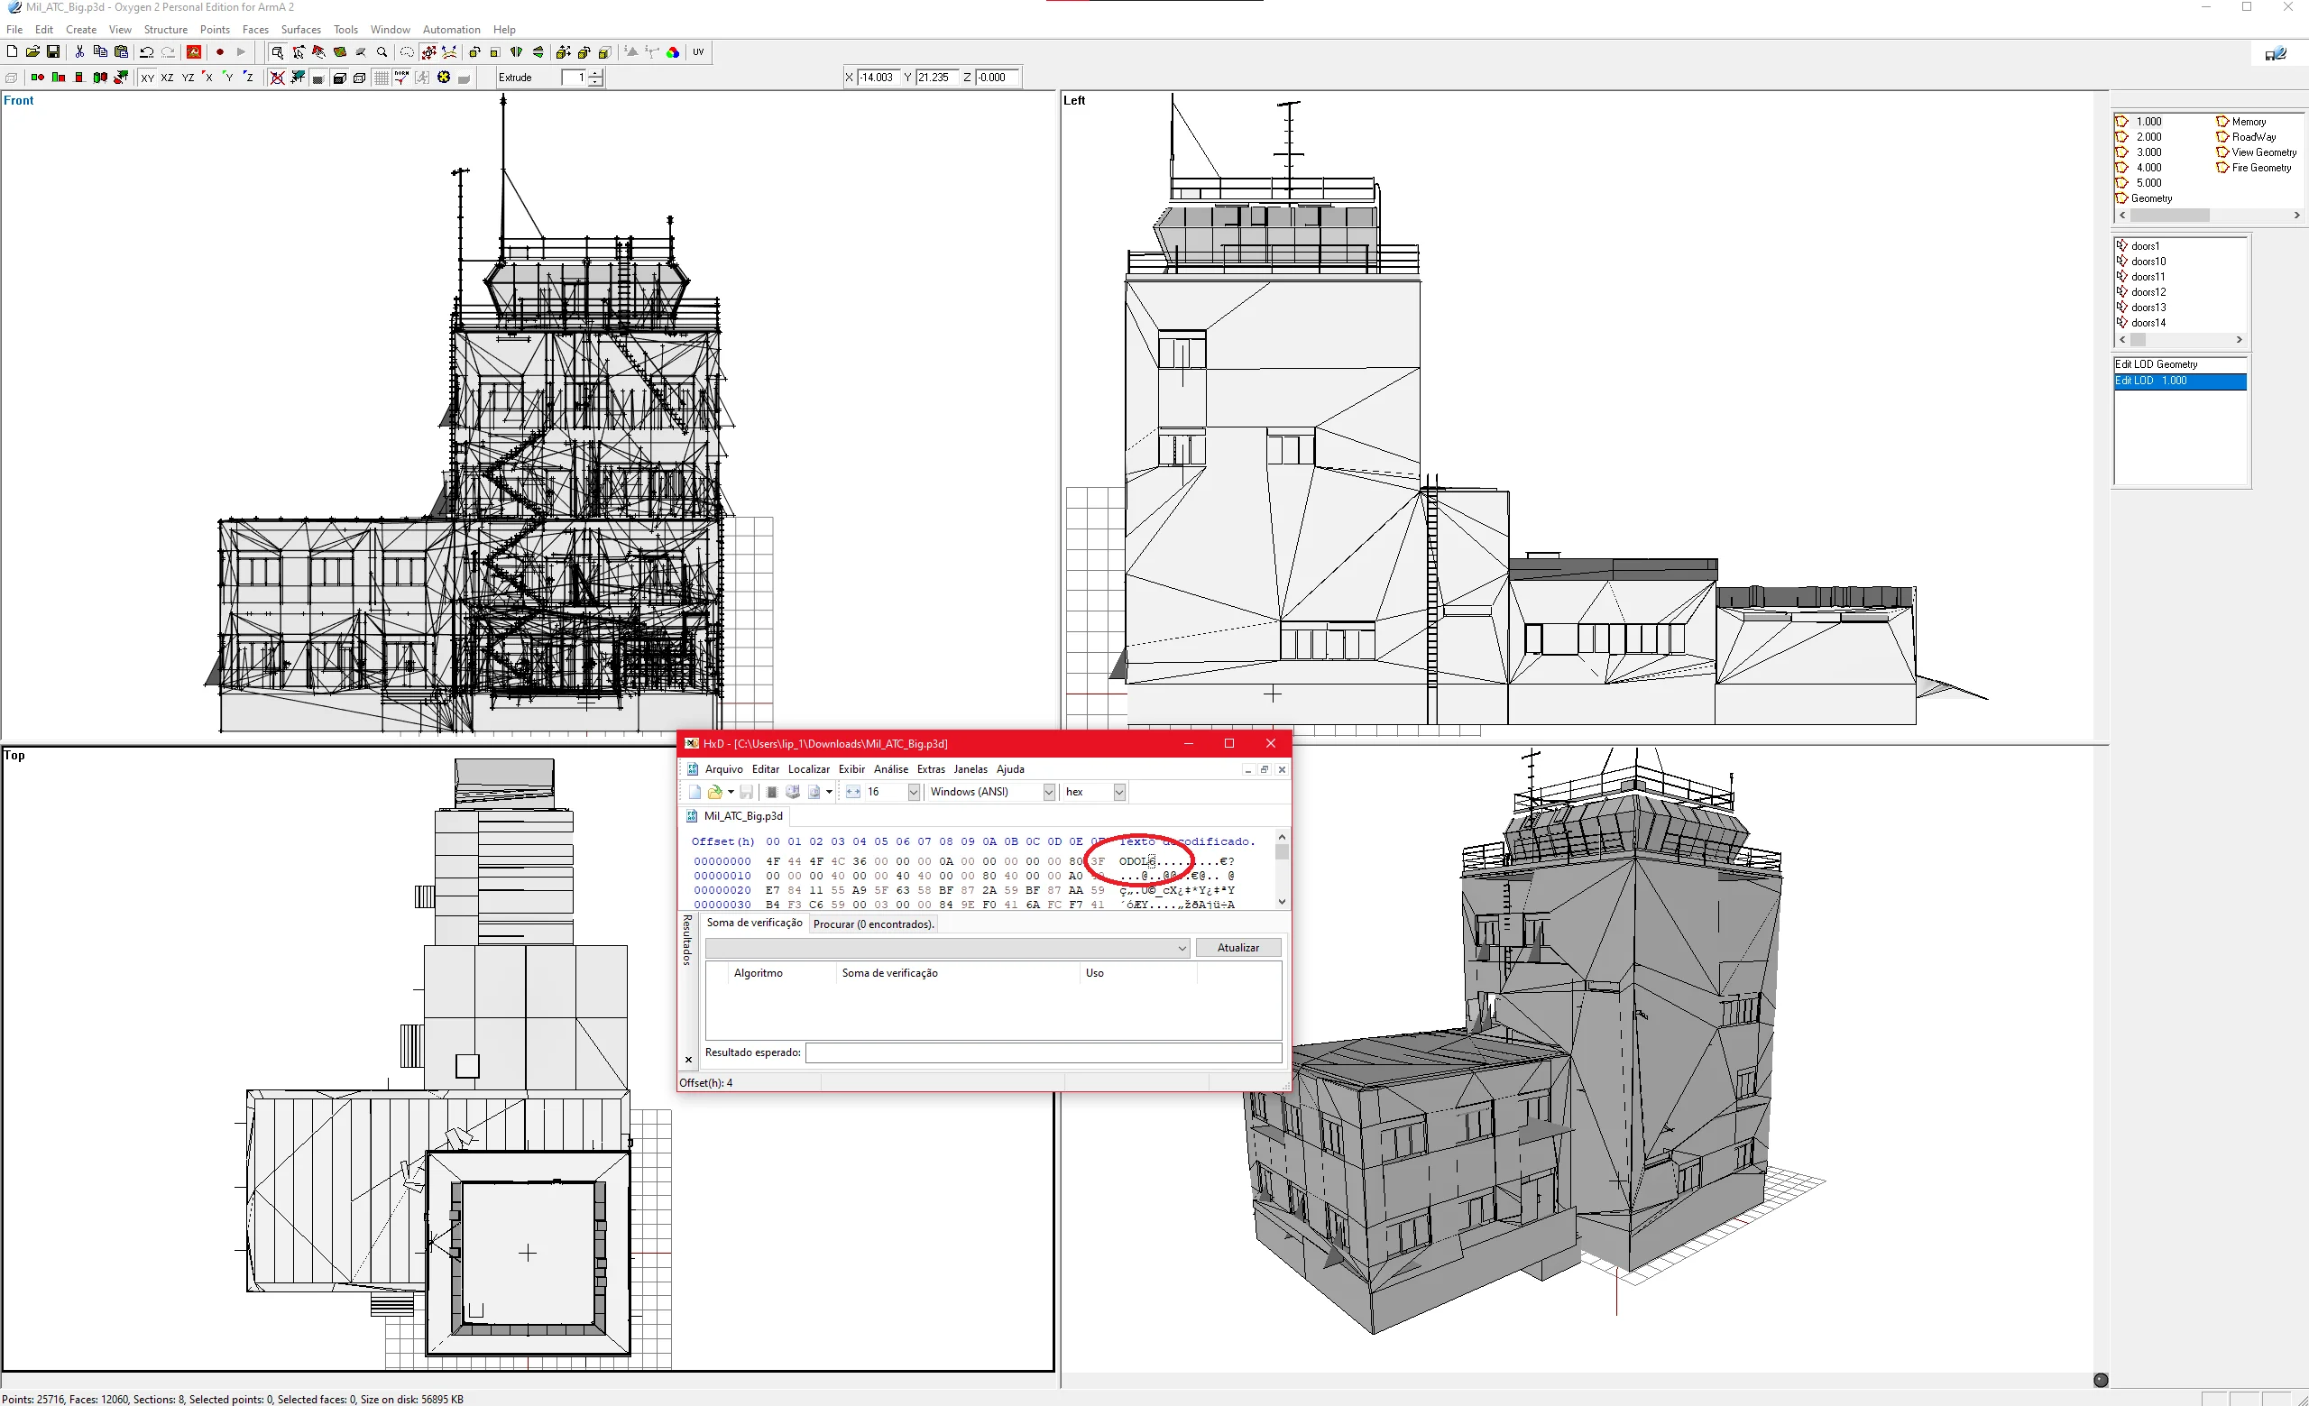Click the RGB color circles icon
Image resolution: width=2309 pixels, height=1406 pixels.
click(673, 52)
